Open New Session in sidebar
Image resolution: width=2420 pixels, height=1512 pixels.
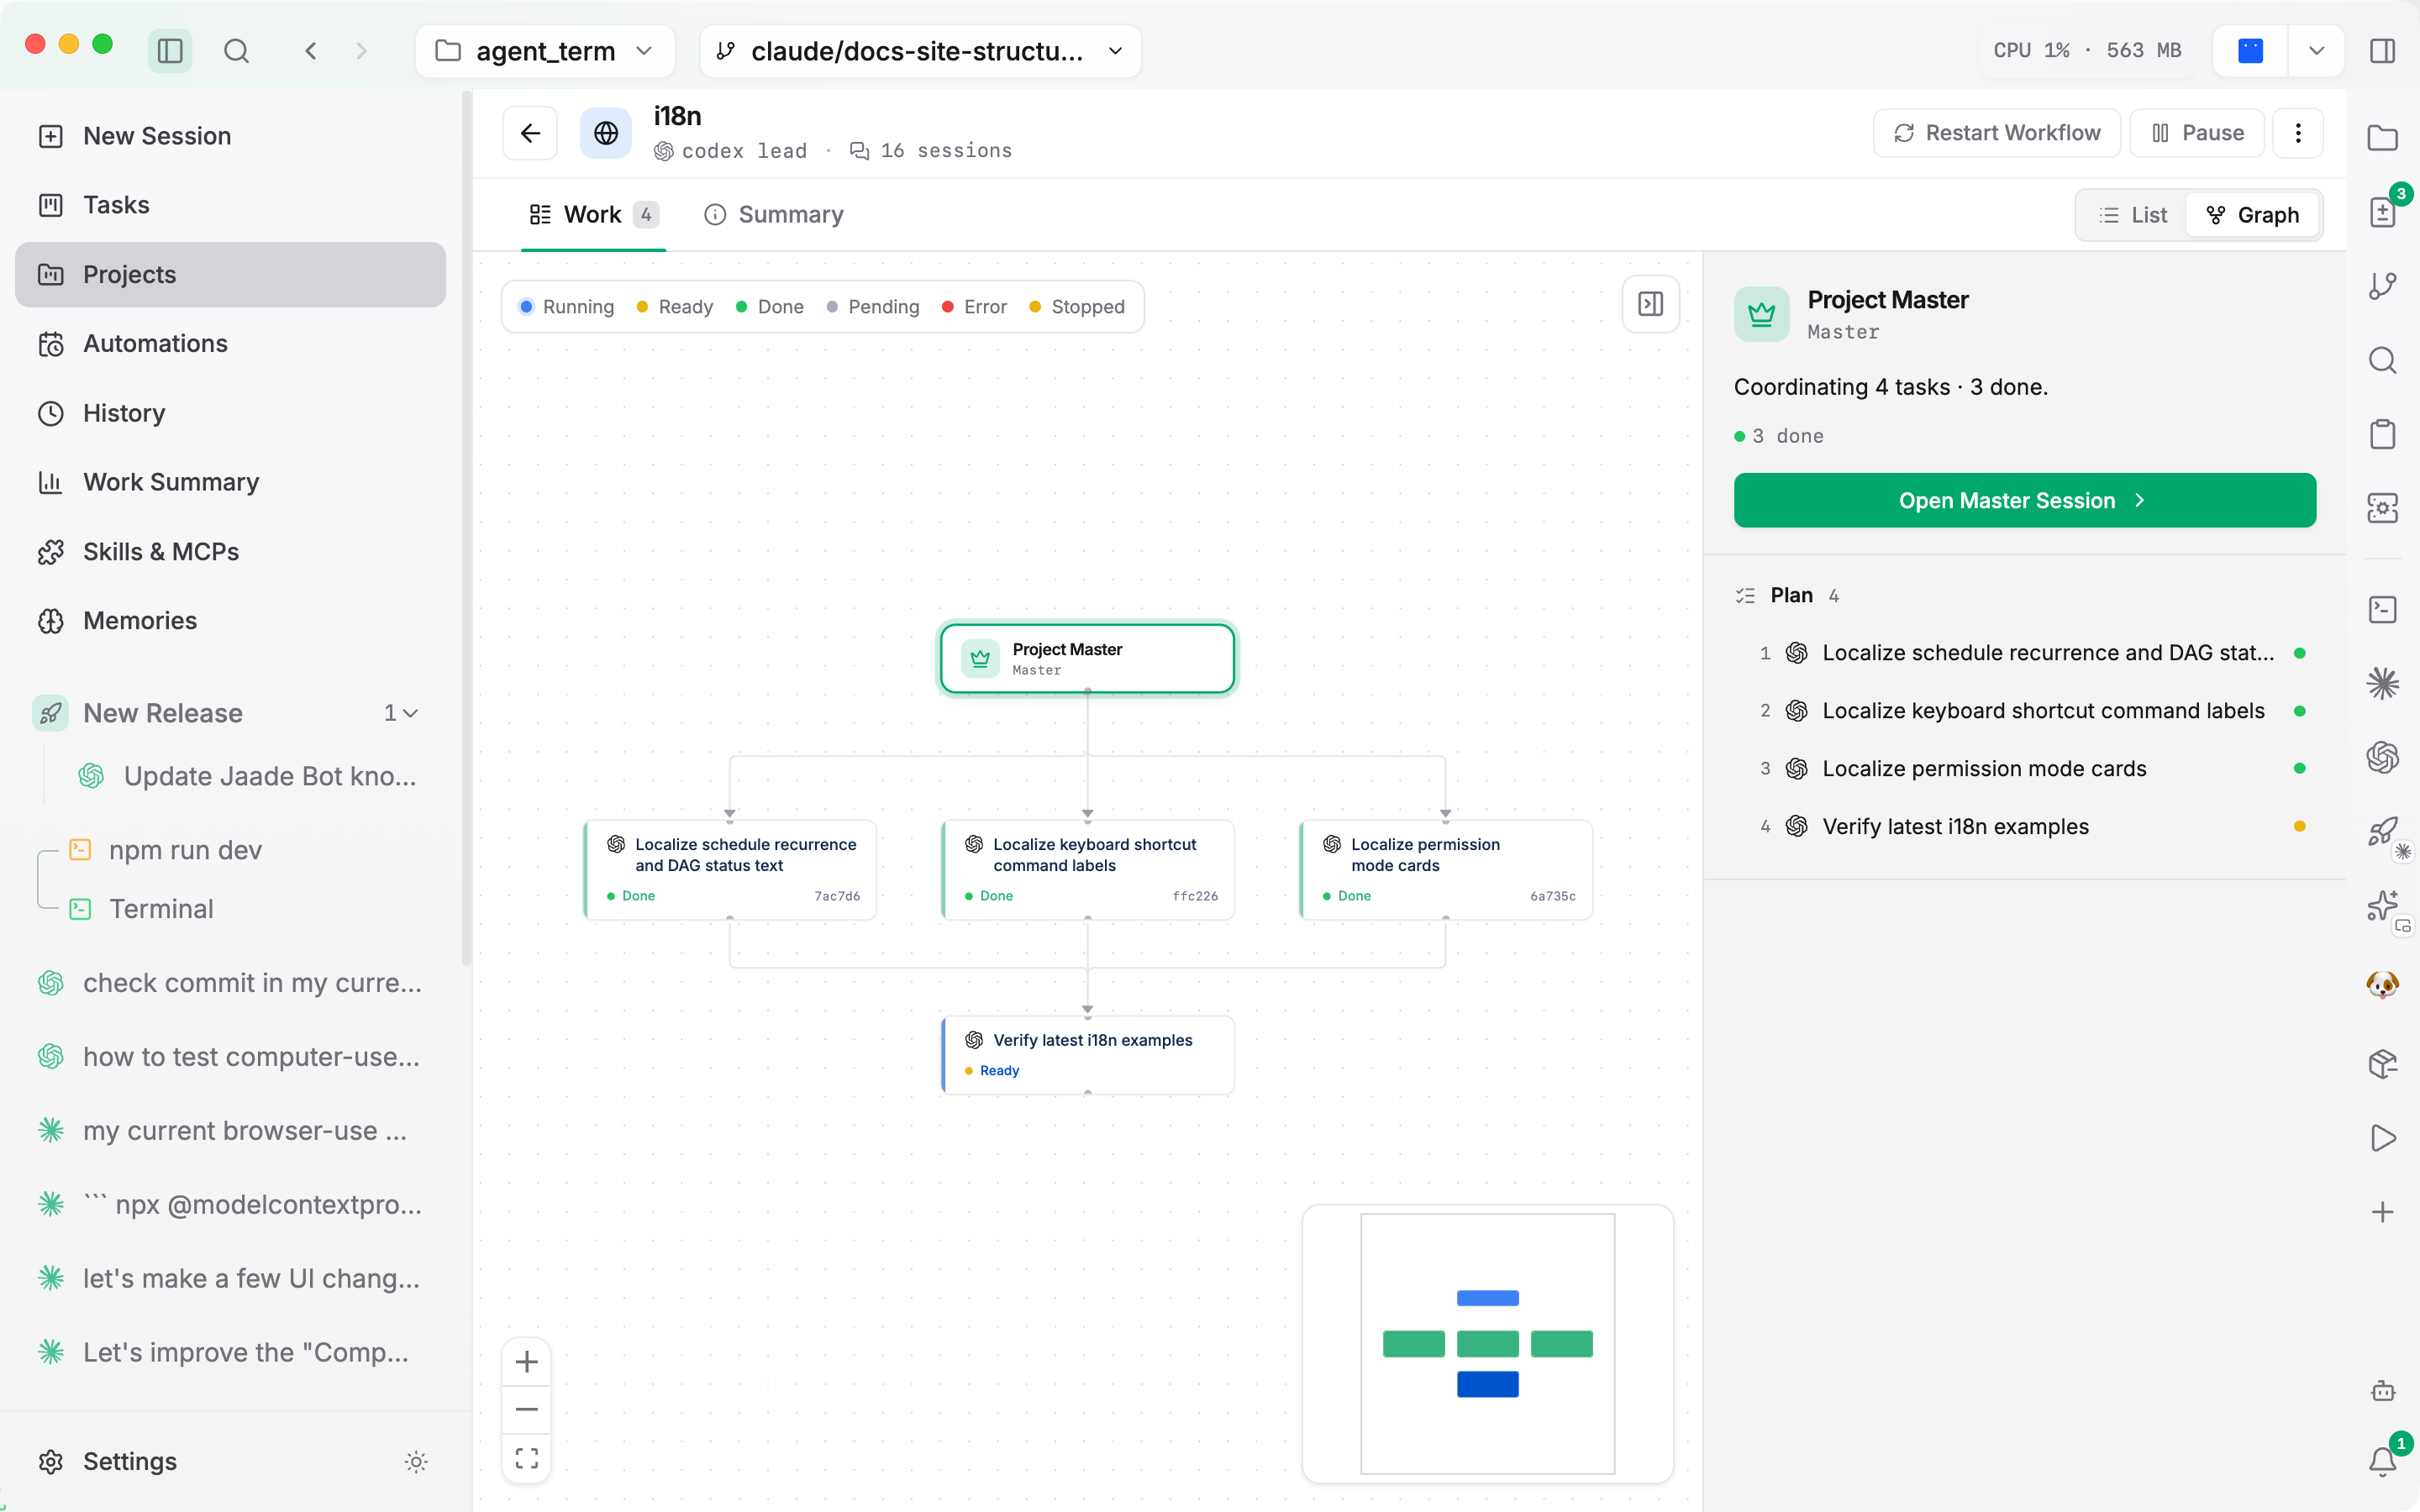[230, 136]
